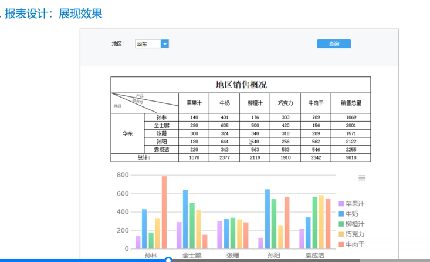This screenshot has height=262, width=430.
Task: Click the 柳橙汁 total 2119
Action: pos(255,157)
